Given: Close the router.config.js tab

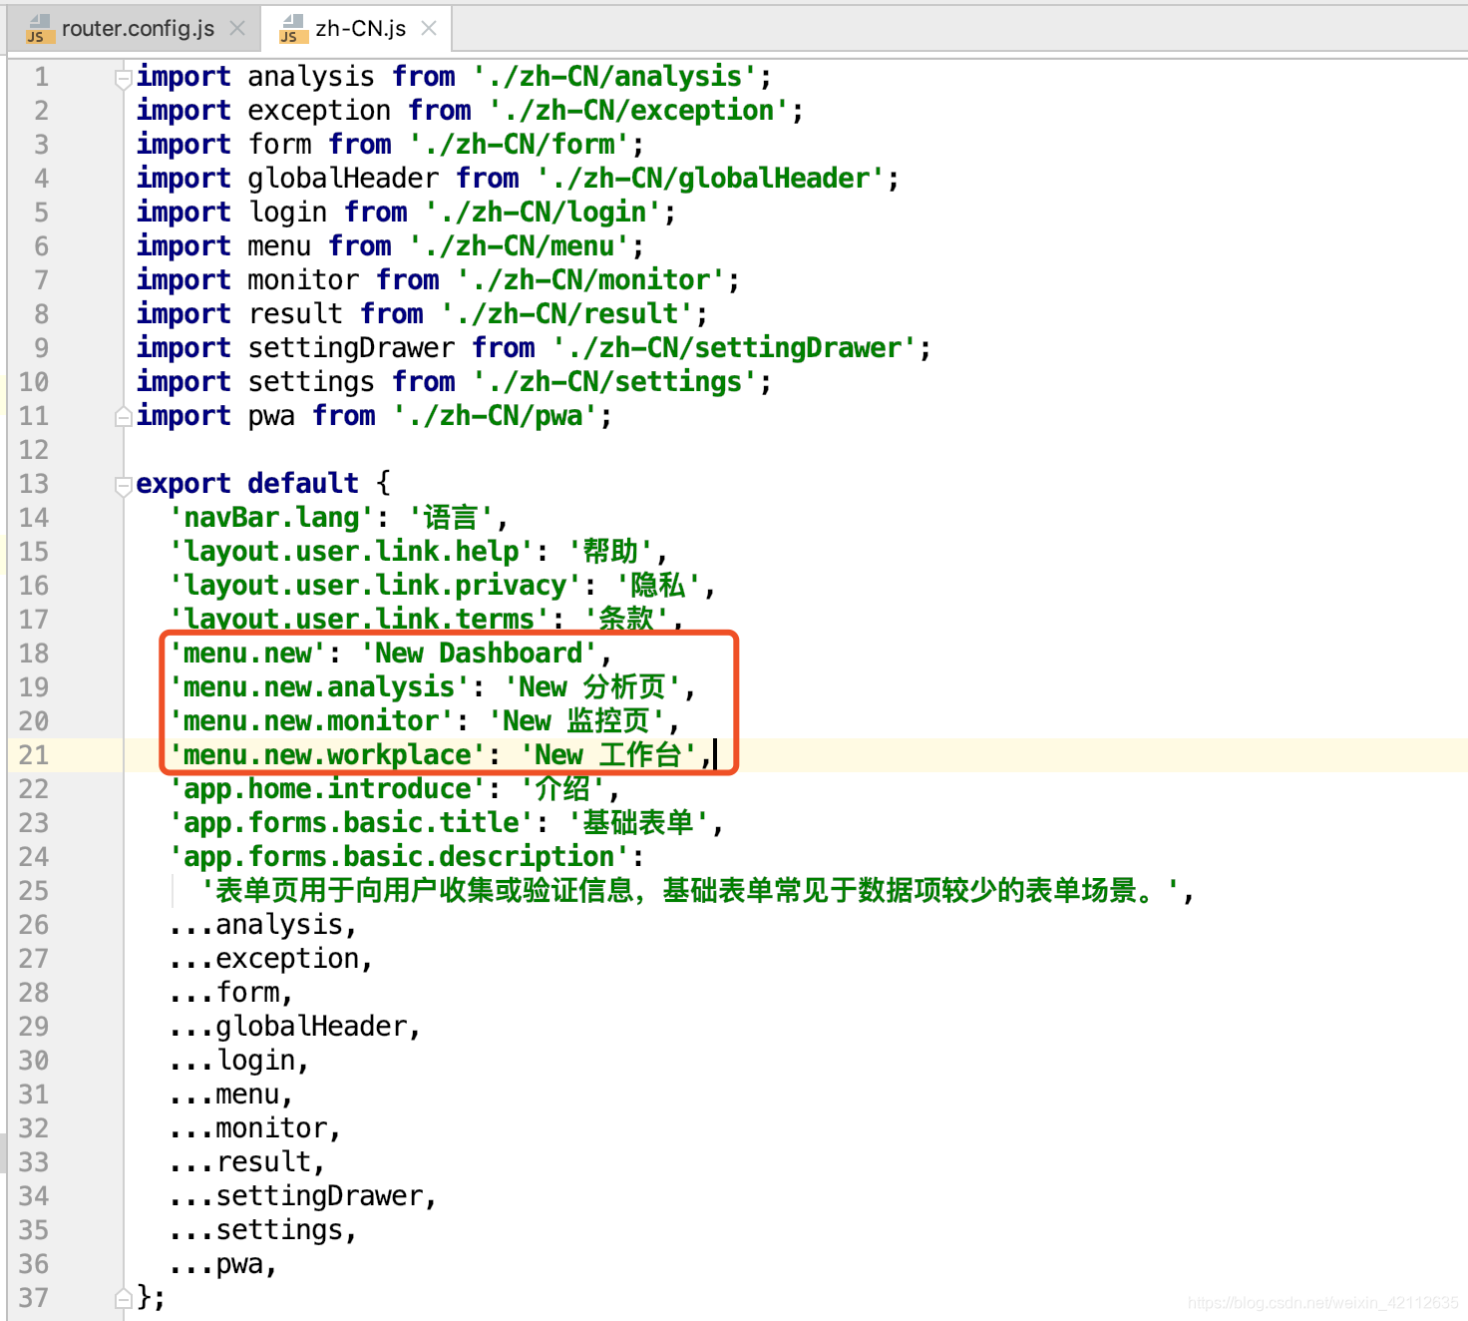Looking at the screenshot, I should pyautogui.click(x=237, y=28).
